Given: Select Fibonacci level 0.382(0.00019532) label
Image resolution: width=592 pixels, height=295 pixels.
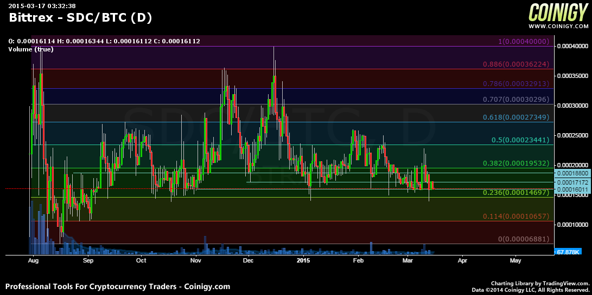Looking at the screenshot, I should click(516, 163).
